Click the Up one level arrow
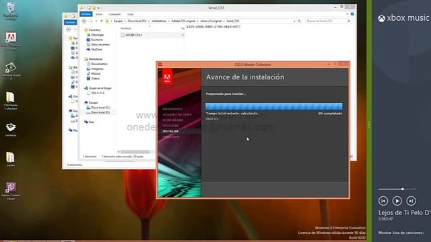The image size is (431, 242). pos(102,21)
